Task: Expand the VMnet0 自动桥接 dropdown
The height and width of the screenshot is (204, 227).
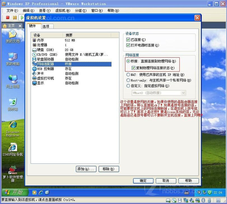Action: [x=183, y=93]
